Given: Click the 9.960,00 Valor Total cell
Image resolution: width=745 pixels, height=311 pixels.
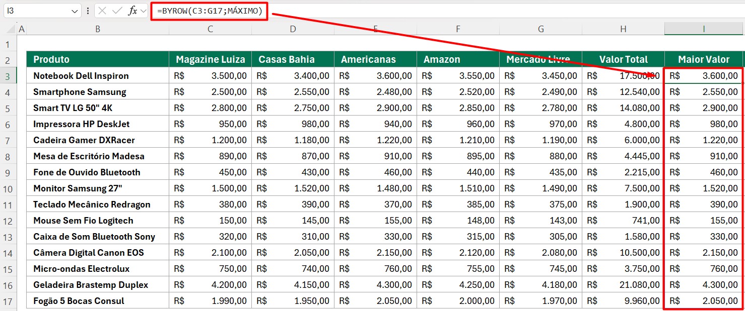Looking at the screenshot, I should click(623, 301).
